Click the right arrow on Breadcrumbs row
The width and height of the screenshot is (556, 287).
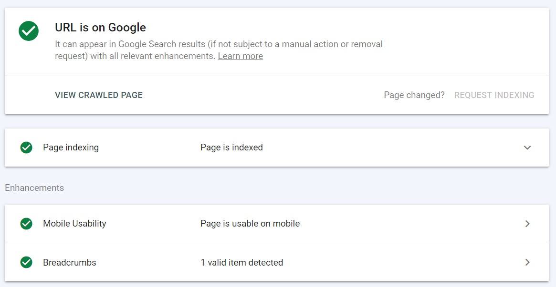coord(527,262)
